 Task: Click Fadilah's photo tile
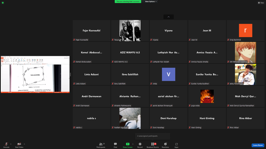130,118
